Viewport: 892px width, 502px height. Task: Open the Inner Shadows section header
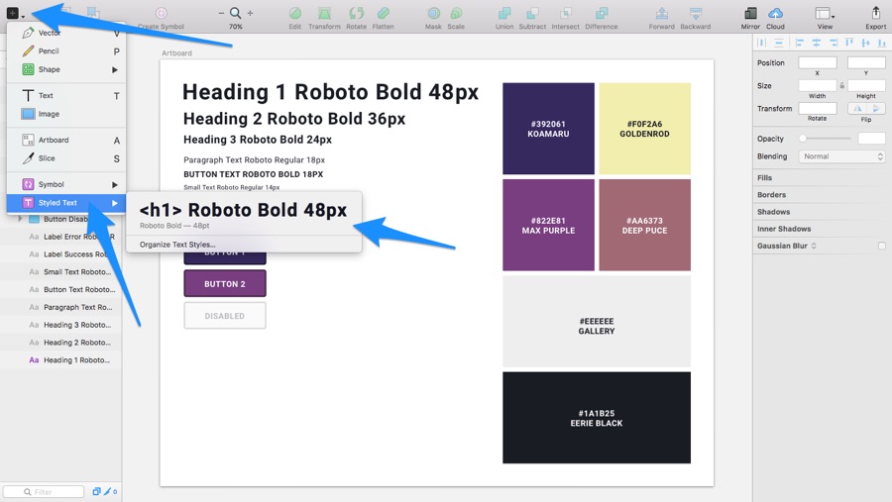784,229
